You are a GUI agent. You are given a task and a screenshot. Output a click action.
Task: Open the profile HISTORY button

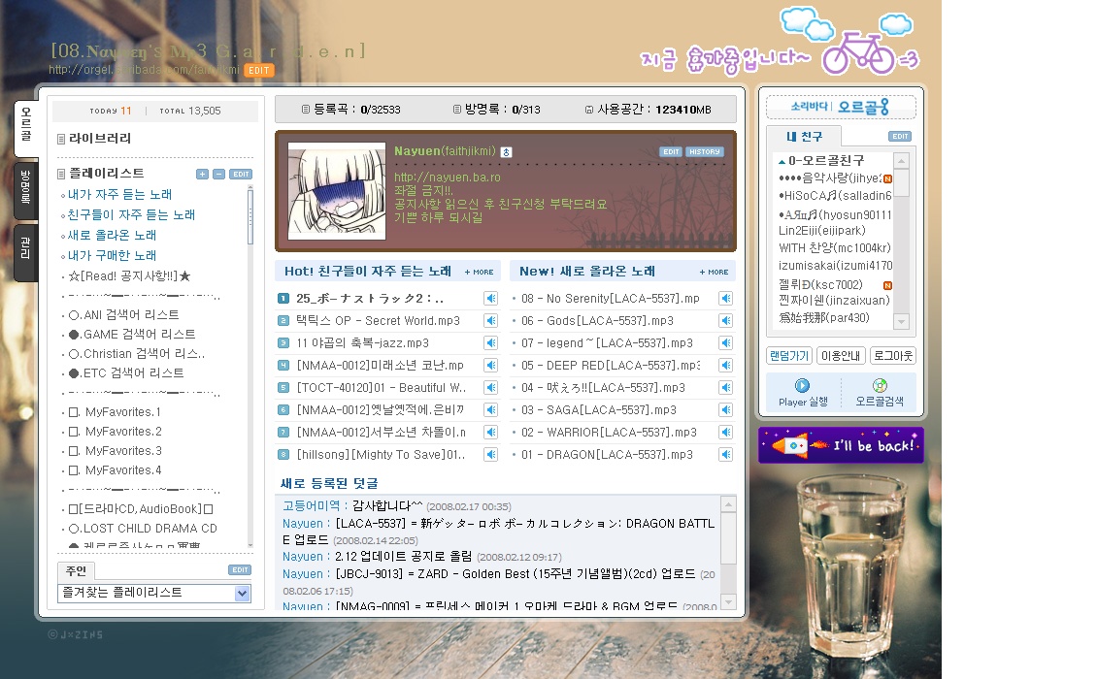pyautogui.click(x=705, y=152)
